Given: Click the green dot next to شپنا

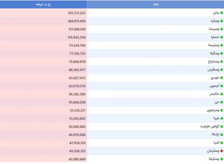Looking at the screenshot, I should tap(222, 118).
